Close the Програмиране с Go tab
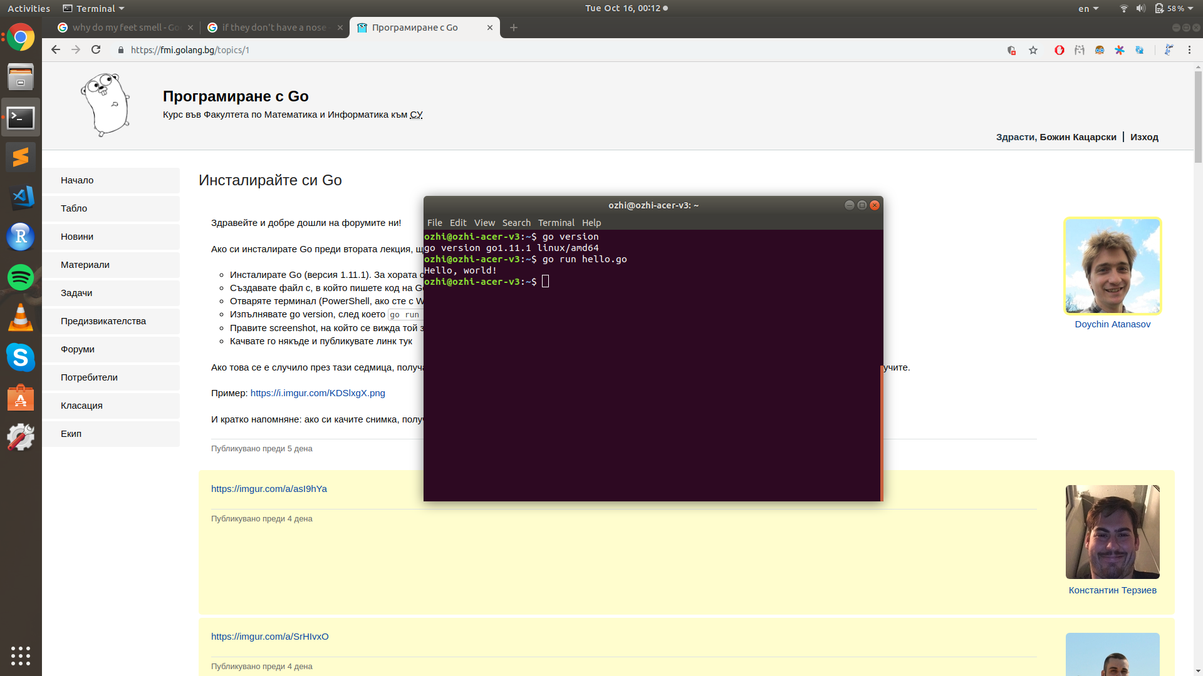 (490, 28)
